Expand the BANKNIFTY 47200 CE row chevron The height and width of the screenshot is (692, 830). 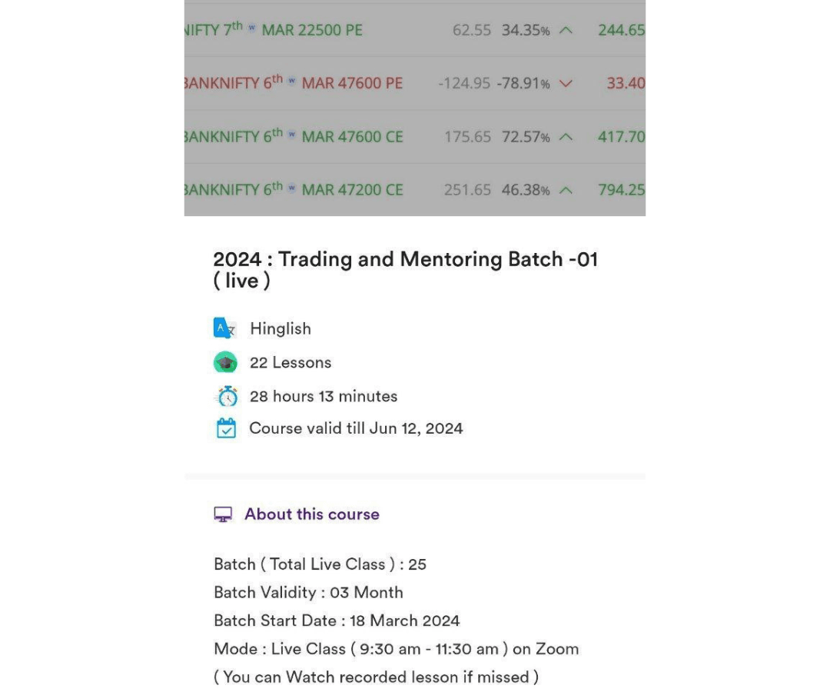[566, 189]
